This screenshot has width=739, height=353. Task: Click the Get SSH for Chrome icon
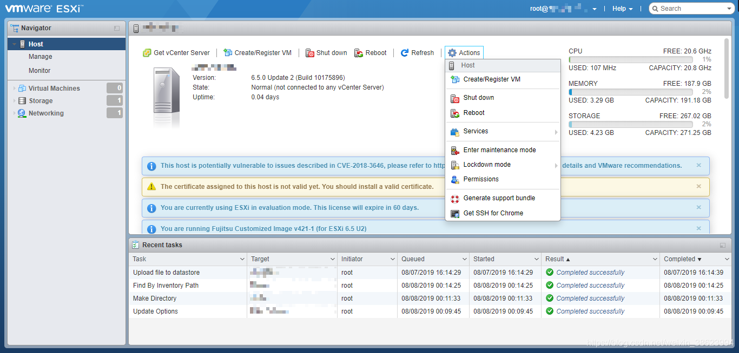click(455, 214)
